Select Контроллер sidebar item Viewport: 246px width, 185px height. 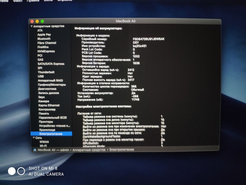pos(47,109)
